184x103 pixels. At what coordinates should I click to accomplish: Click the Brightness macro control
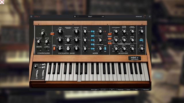[120, 90]
